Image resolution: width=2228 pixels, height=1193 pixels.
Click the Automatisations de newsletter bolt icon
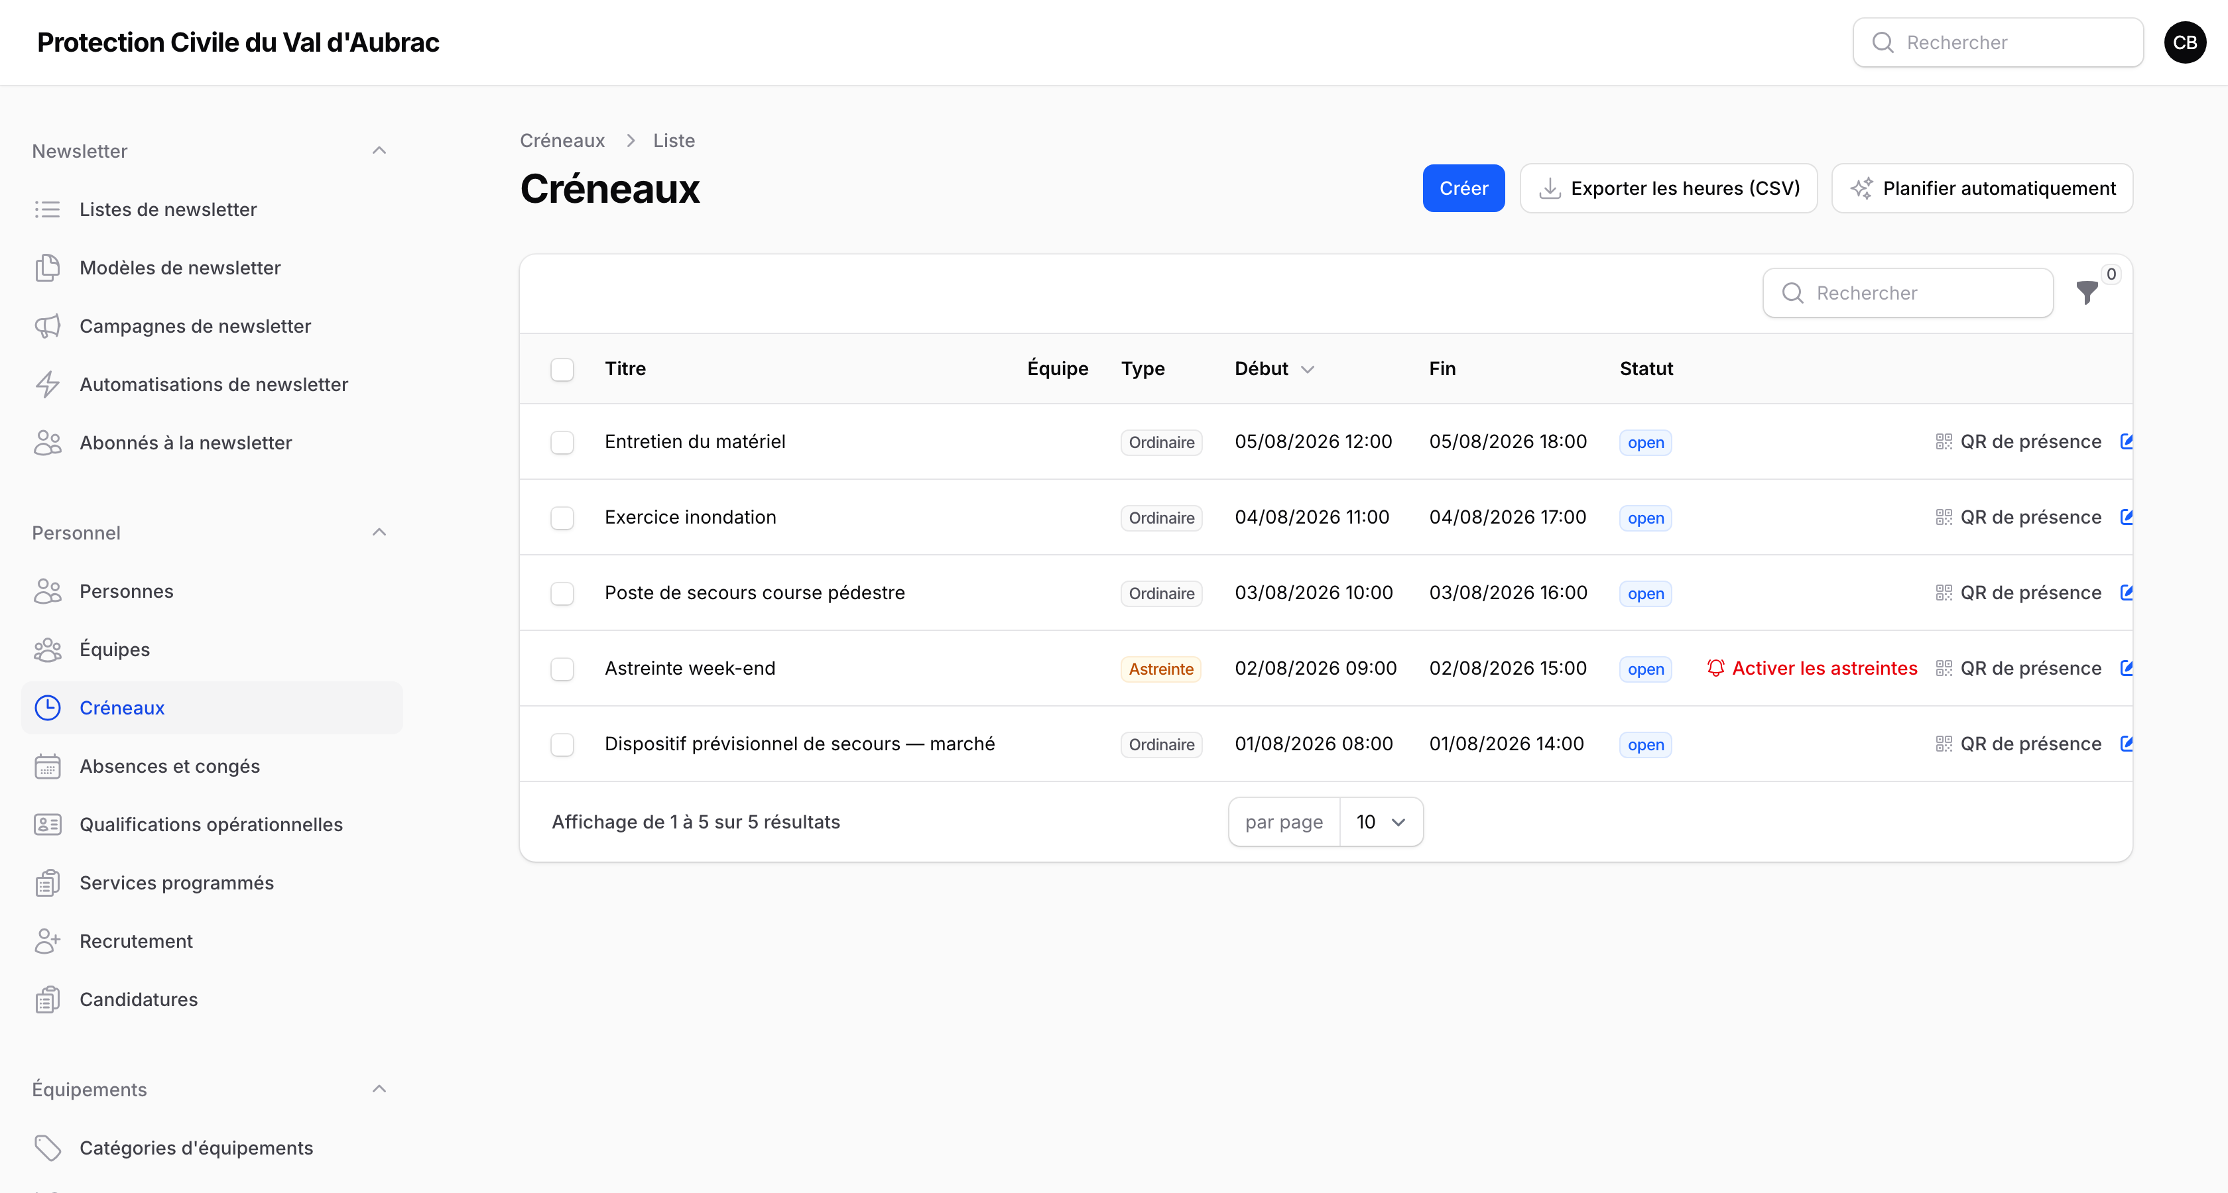tap(48, 384)
